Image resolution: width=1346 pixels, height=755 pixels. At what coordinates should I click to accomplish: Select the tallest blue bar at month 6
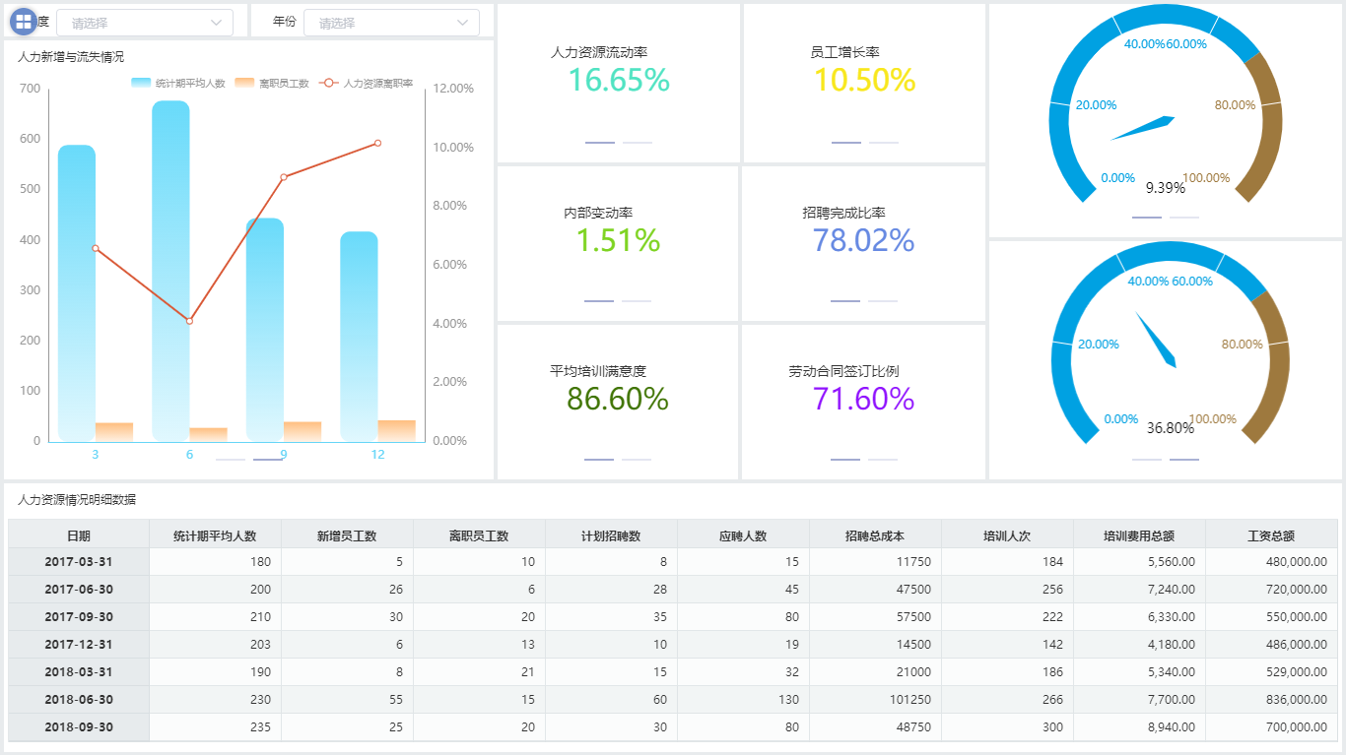coord(170,271)
